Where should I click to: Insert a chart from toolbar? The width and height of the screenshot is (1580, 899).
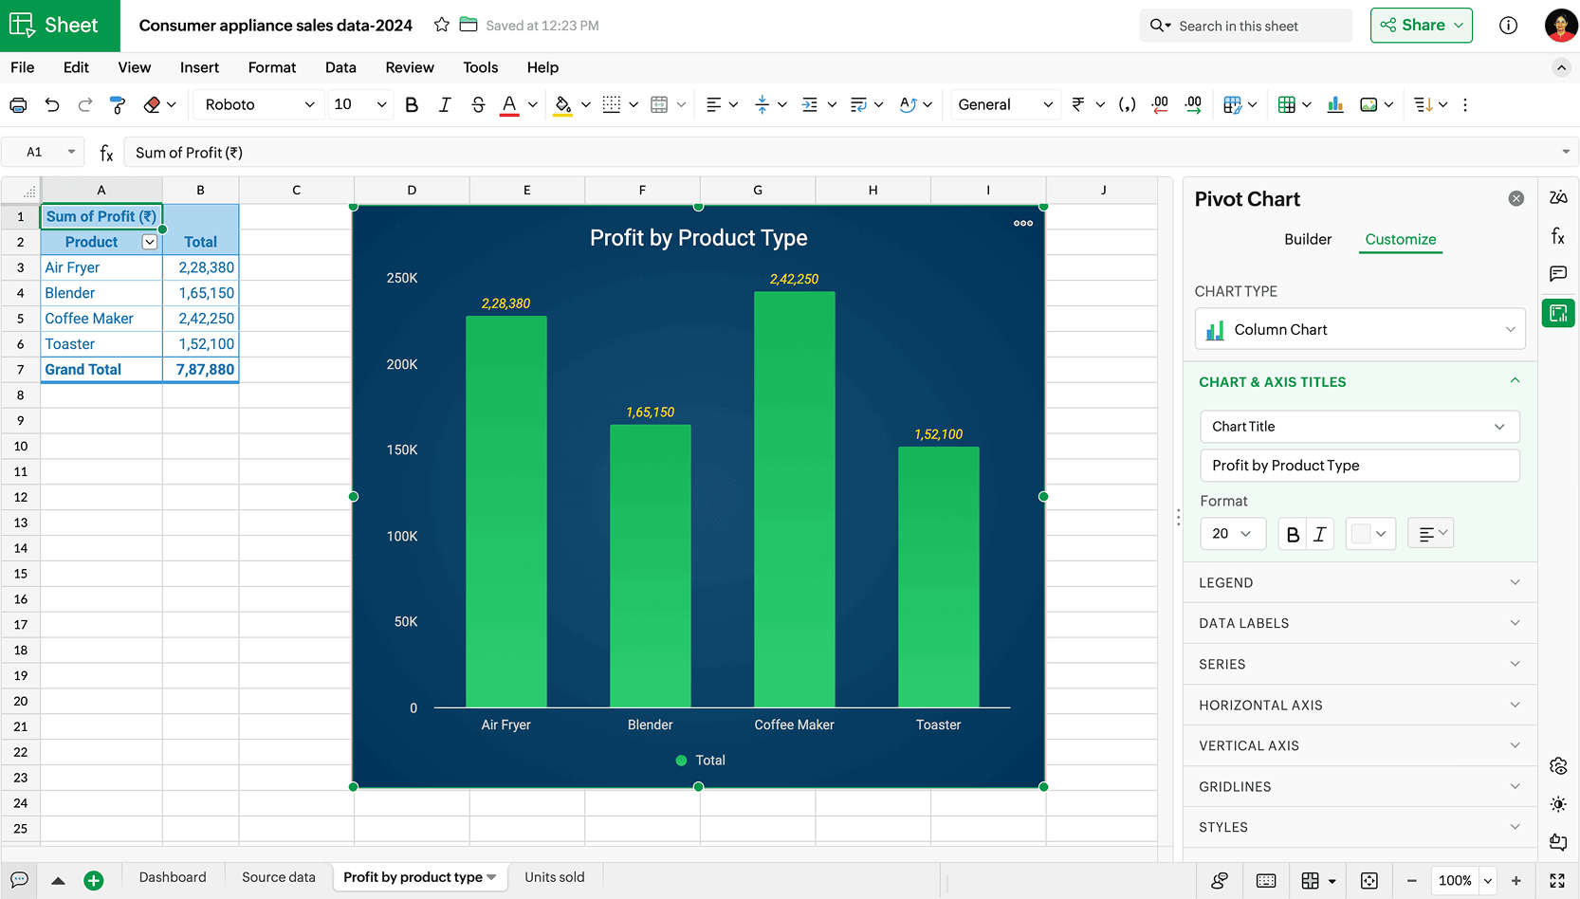coord(1335,105)
